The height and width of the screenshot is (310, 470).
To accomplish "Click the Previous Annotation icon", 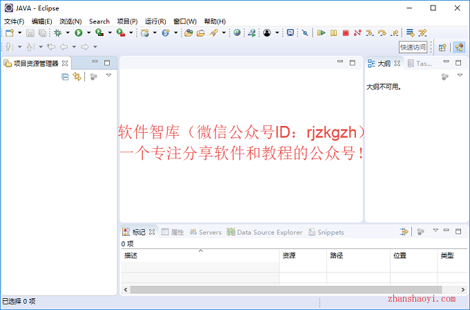I will click(x=30, y=47).
